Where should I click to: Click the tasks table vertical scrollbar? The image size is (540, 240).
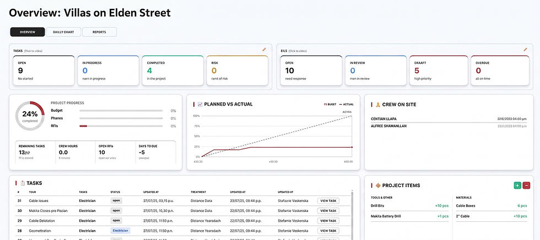[352, 213]
